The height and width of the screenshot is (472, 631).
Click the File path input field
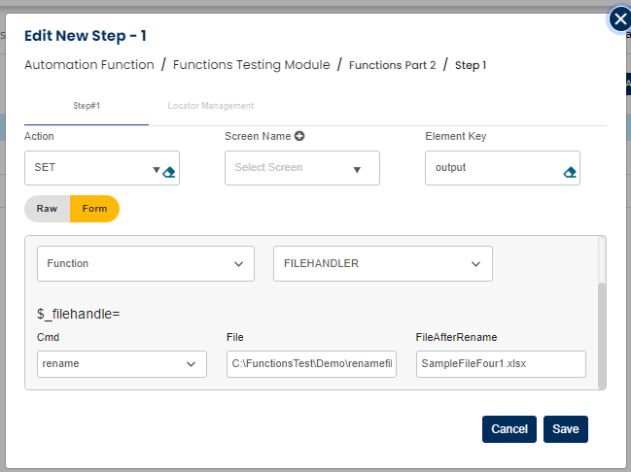pyautogui.click(x=311, y=364)
